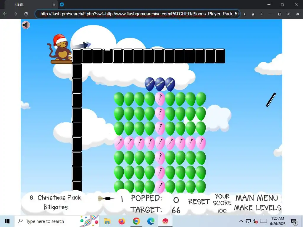Mute the game sound speaker icon

[26, 25]
